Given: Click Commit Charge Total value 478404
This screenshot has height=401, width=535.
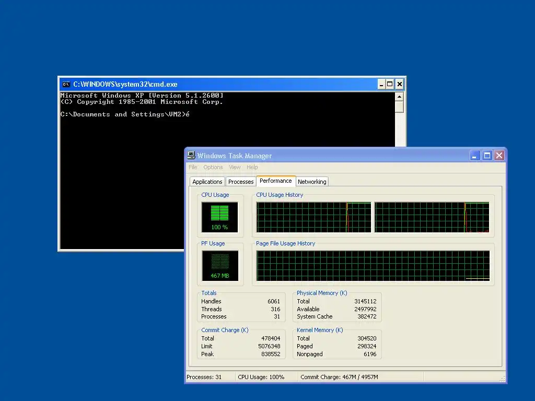Looking at the screenshot, I should pyautogui.click(x=271, y=338).
